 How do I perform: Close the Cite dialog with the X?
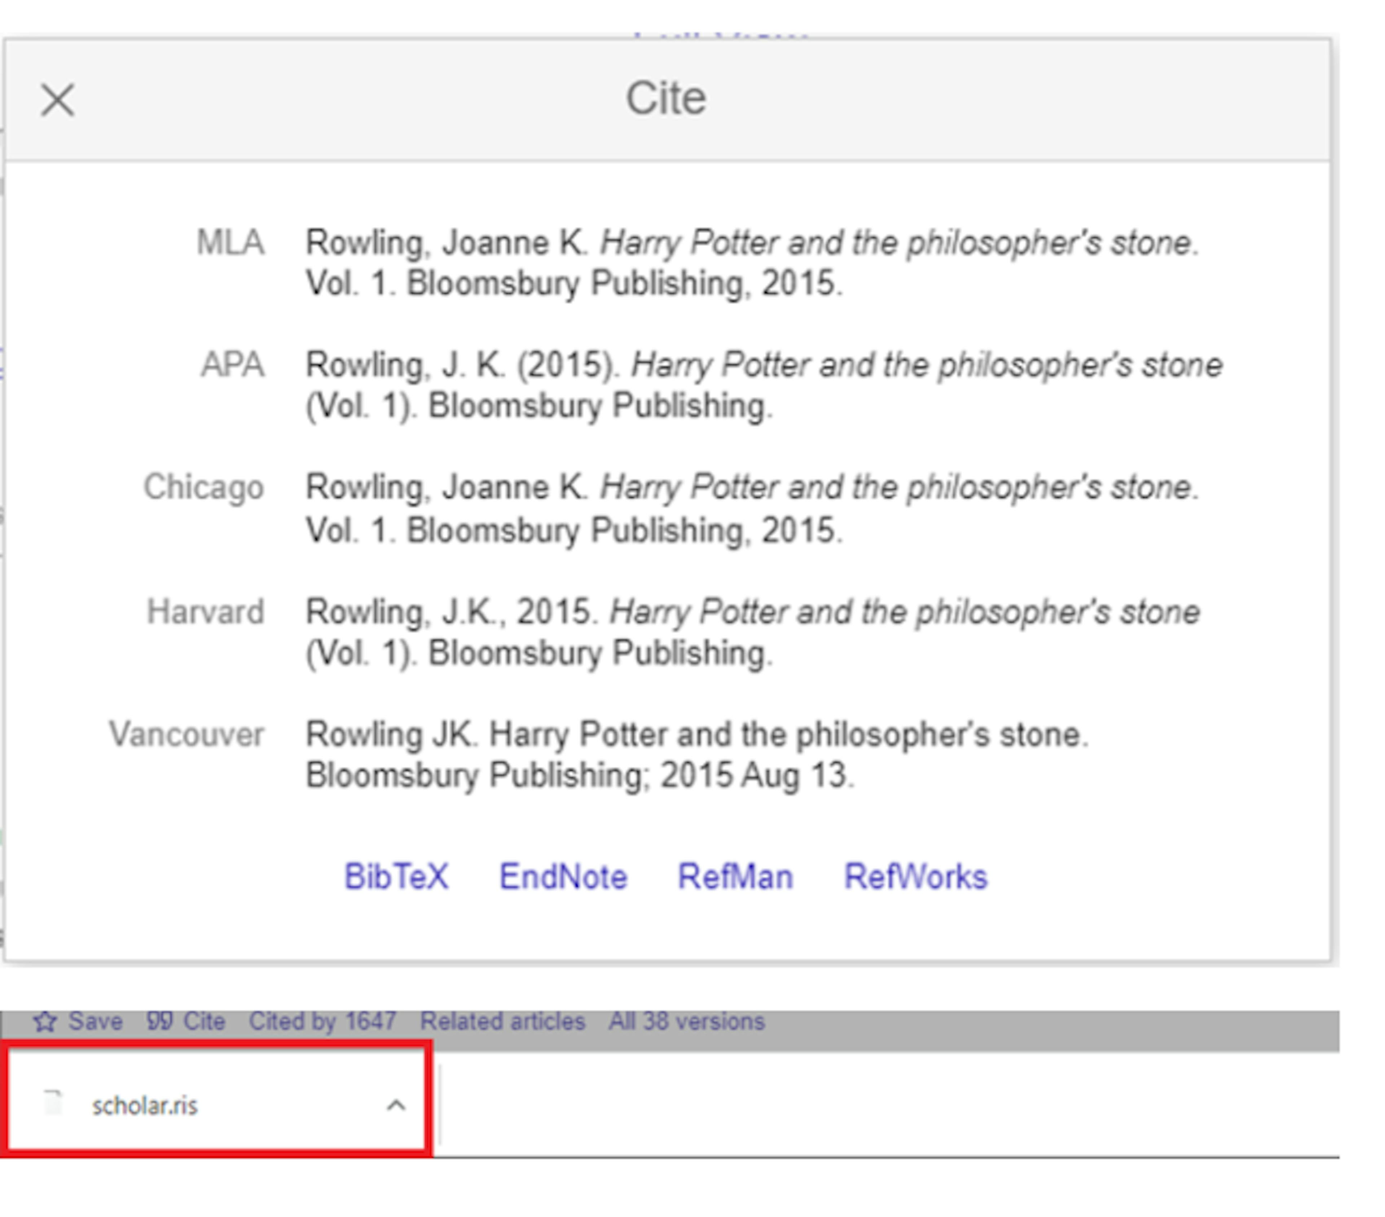pos(58,101)
